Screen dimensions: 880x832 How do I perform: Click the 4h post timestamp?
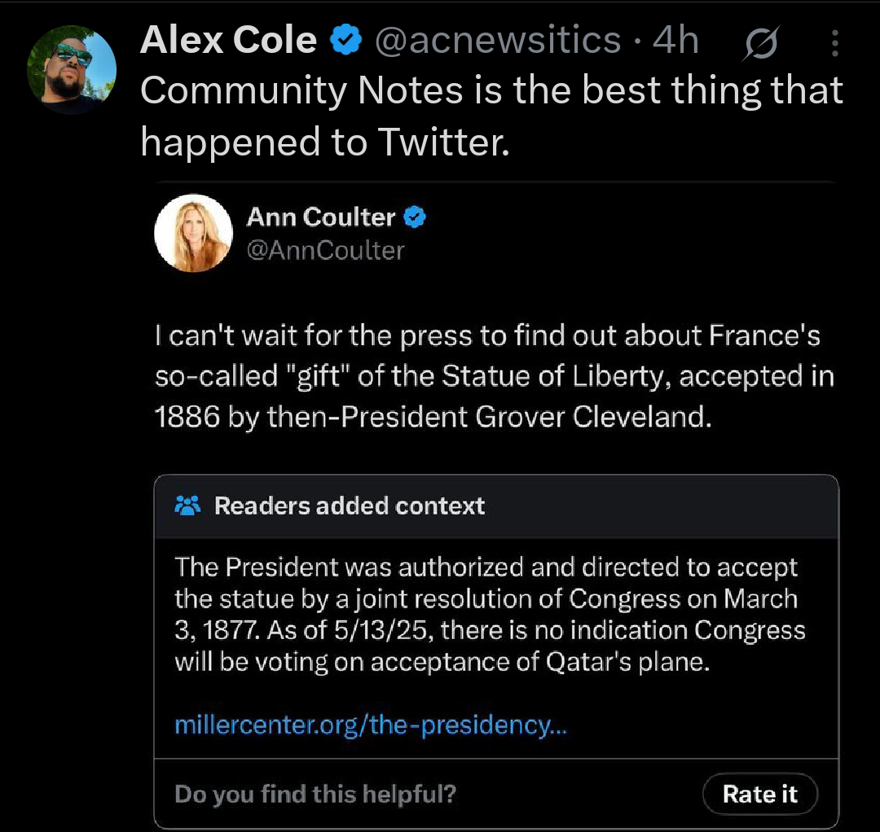pos(675,41)
